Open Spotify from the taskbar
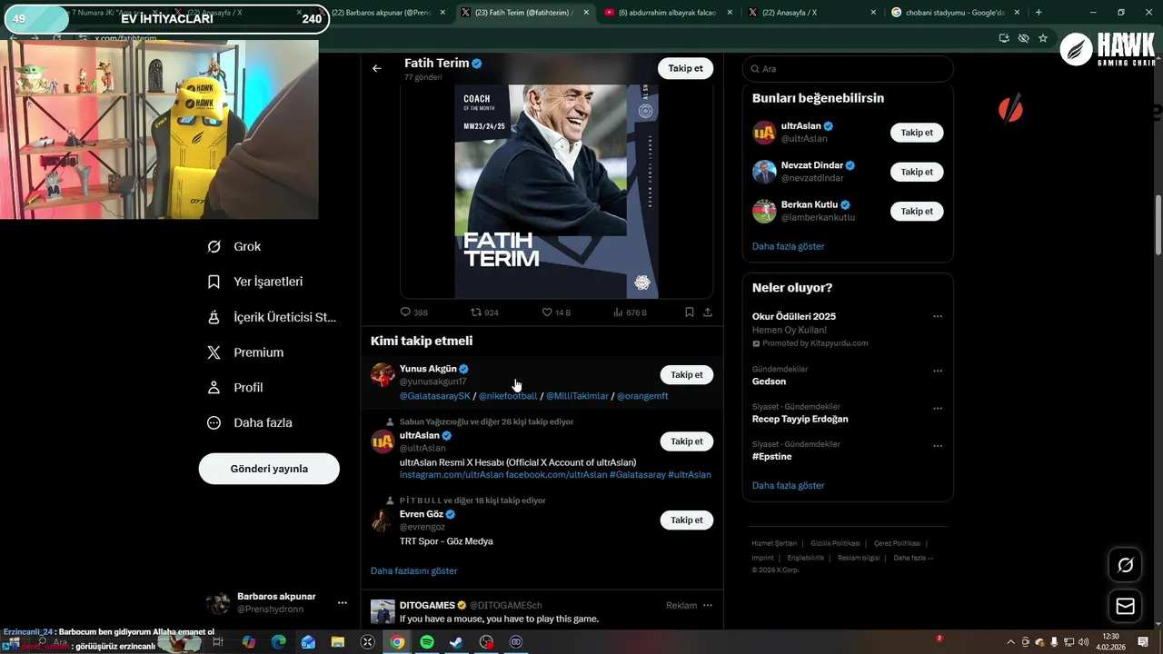The width and height of the screenshot is (1163, 654). [x=427, y=641]
